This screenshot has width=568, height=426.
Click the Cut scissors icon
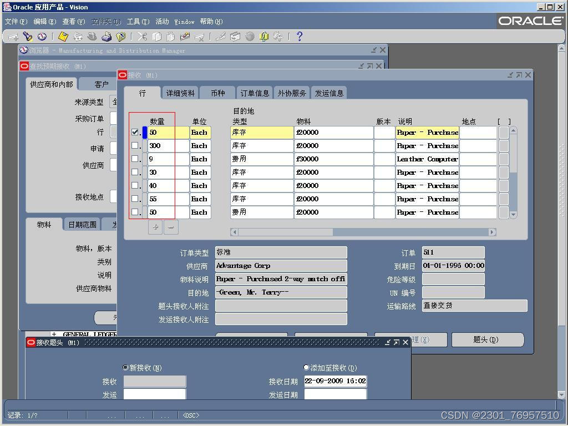(143, 37)
